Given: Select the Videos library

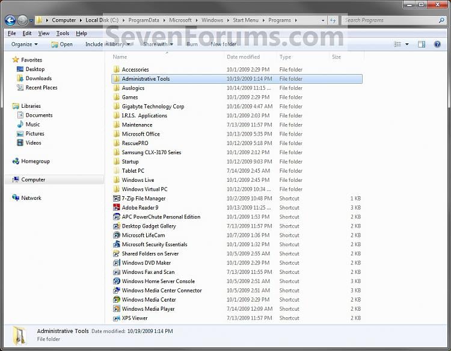Looking at the screenshot, I should click(33, 143).
